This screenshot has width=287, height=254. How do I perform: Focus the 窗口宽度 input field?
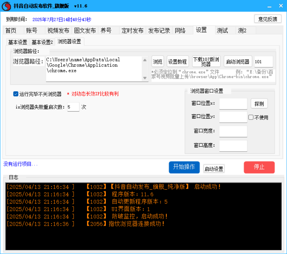pos(233,131)
